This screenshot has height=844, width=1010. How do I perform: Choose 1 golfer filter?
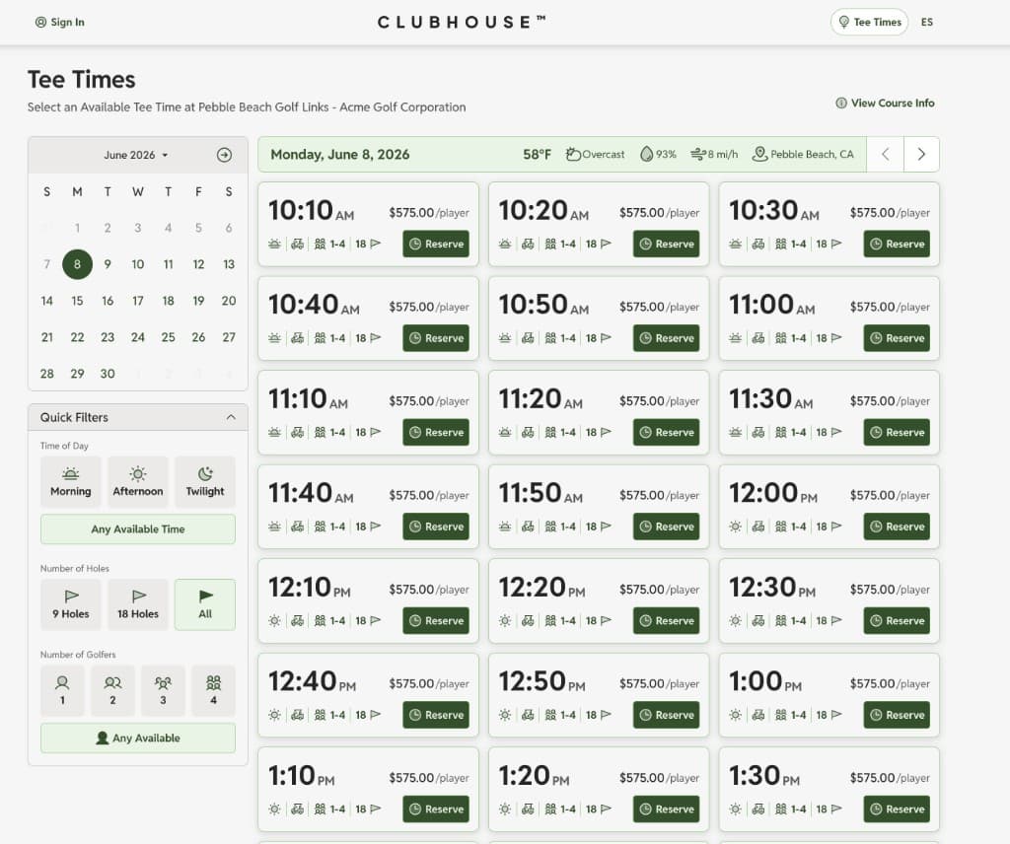(62, 690)
